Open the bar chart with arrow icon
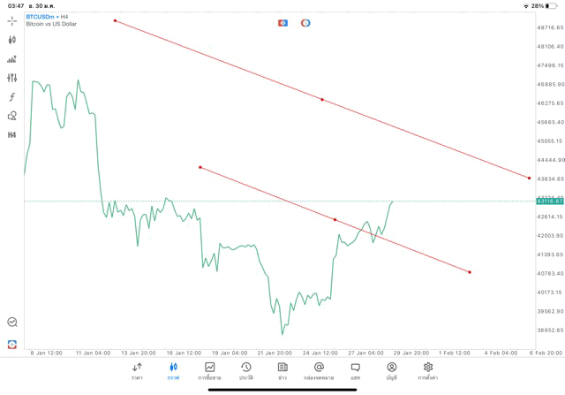The width and height of the screenshot is (565, 395). pos(12,59)
